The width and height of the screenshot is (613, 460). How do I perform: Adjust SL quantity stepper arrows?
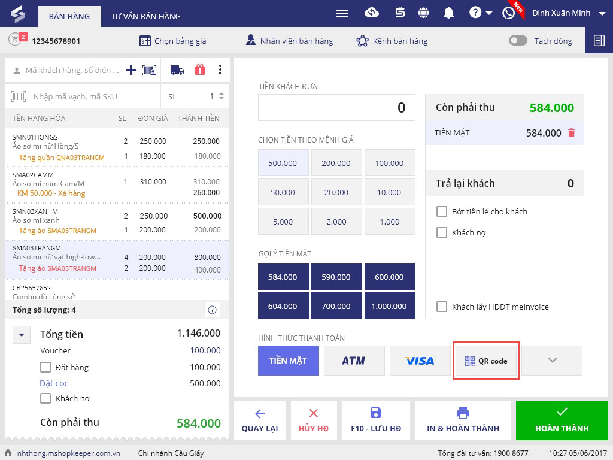click(x=221, y=96)
